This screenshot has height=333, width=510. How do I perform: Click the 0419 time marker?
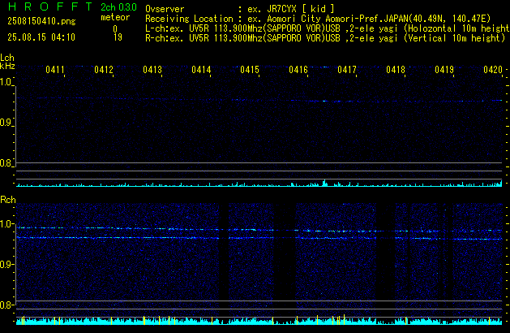[444, 70]
